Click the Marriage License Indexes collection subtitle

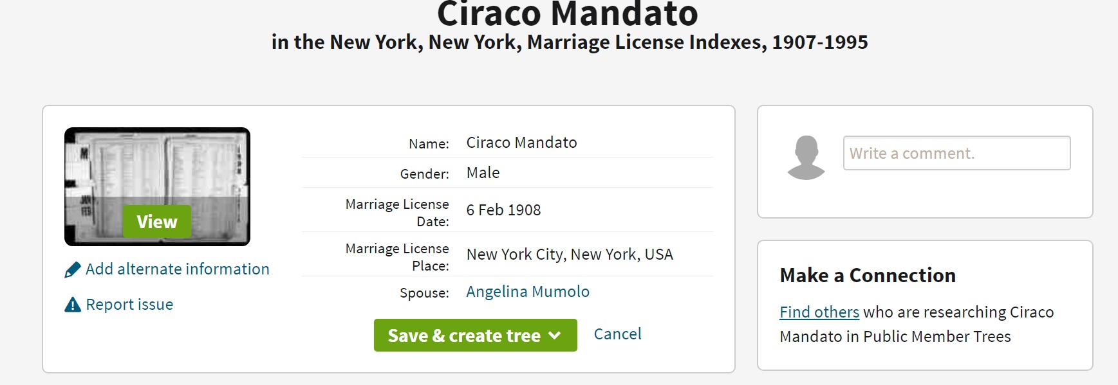click(570, 42)
